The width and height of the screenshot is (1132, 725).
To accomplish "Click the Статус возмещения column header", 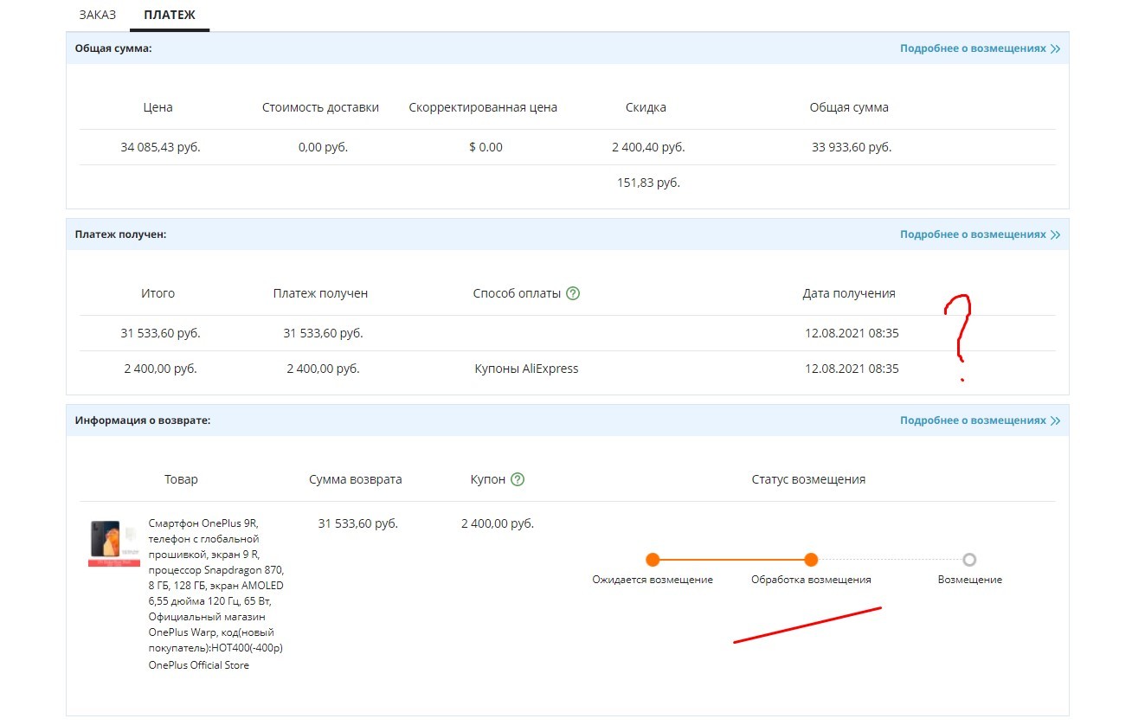I will coord(808,479).
